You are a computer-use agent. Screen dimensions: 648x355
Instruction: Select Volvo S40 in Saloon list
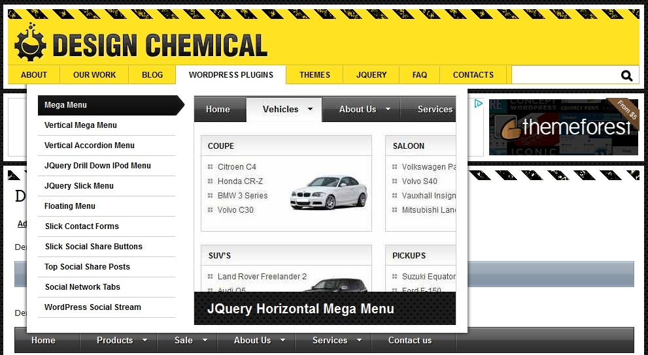(419, 181)
